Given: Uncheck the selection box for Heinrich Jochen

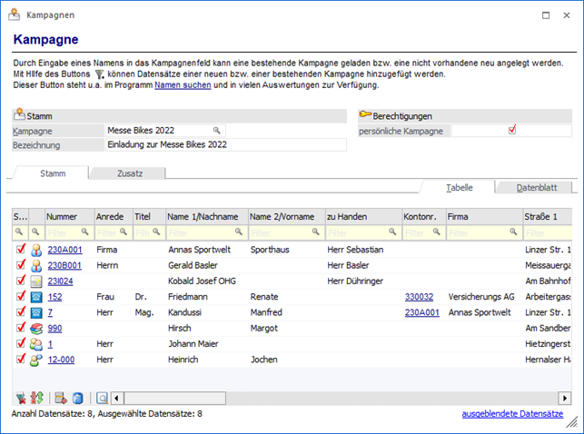Looking at the screenshot, I should (21, 360).
